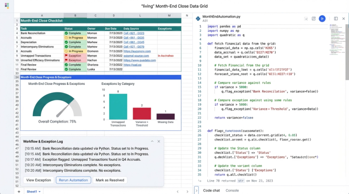Click the return arrow icon beside Line 70 returned
This screenshot has height=194, width=349.
199,181
